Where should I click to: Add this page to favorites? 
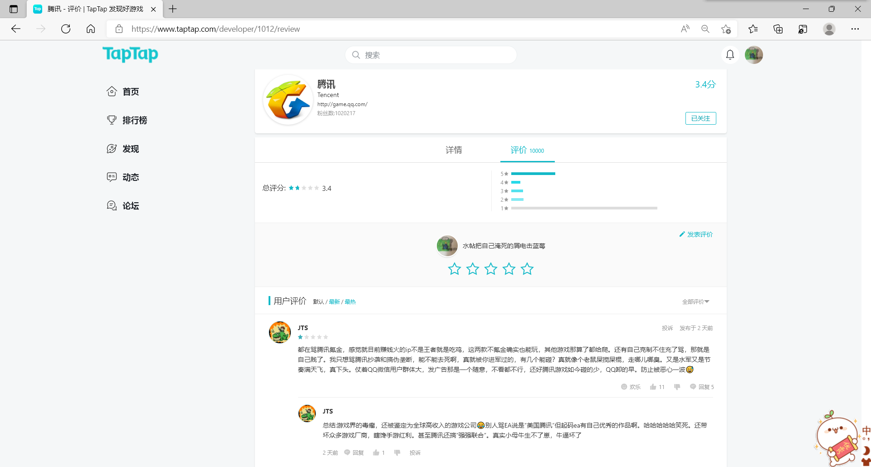(726, 29)
